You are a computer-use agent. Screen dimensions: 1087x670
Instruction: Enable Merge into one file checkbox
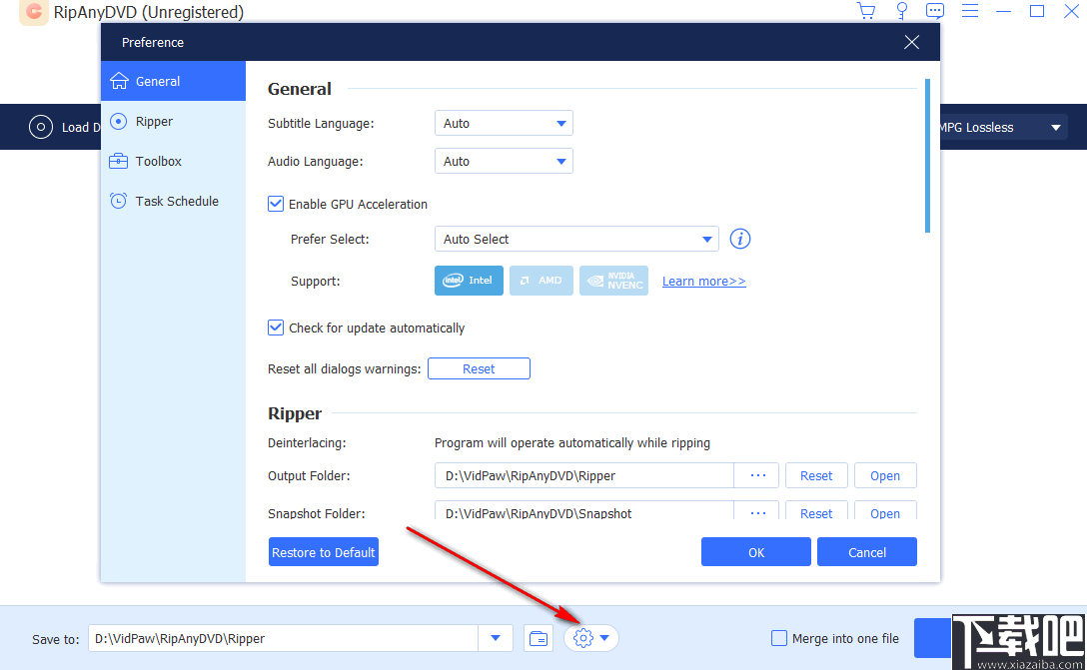779,638
